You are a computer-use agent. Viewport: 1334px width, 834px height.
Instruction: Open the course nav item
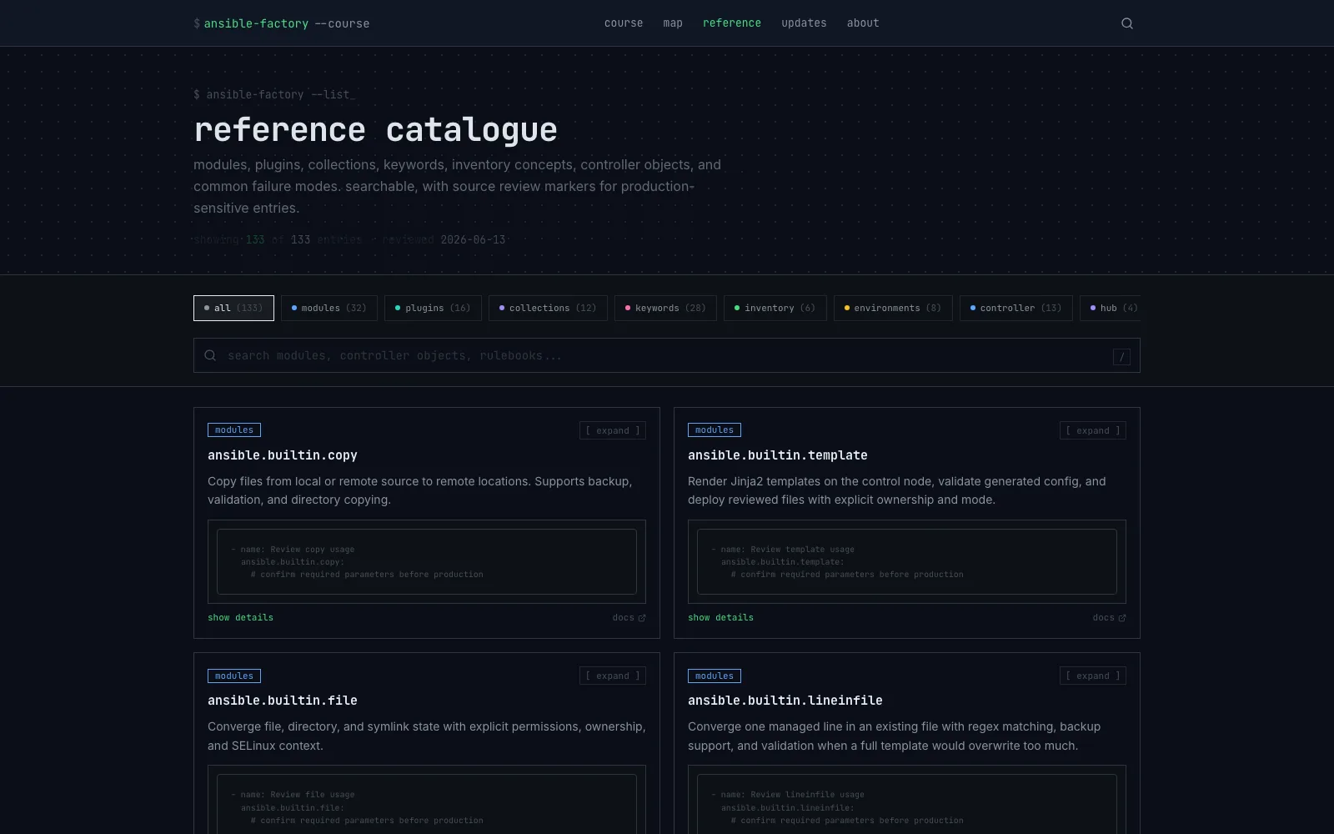click(x=624, y=23)
